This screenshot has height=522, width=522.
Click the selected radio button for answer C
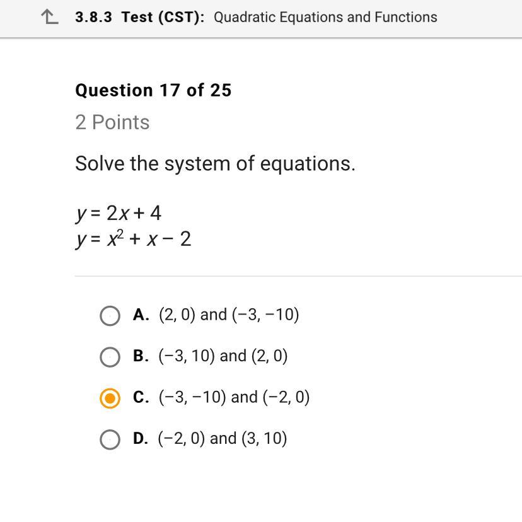(110, 398)
